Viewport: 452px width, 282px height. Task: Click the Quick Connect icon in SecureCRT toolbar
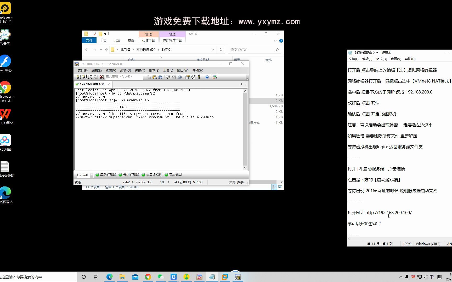tap(84, 77)
